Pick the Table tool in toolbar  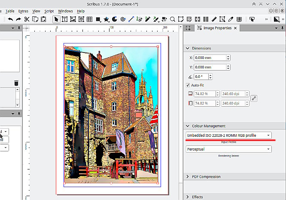(x=90, y=19)
